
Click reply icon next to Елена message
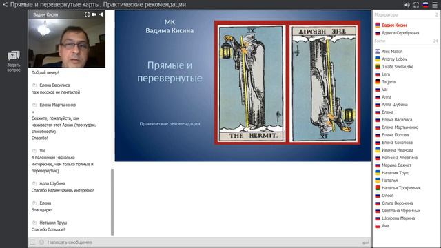click(x=34, y=203)
